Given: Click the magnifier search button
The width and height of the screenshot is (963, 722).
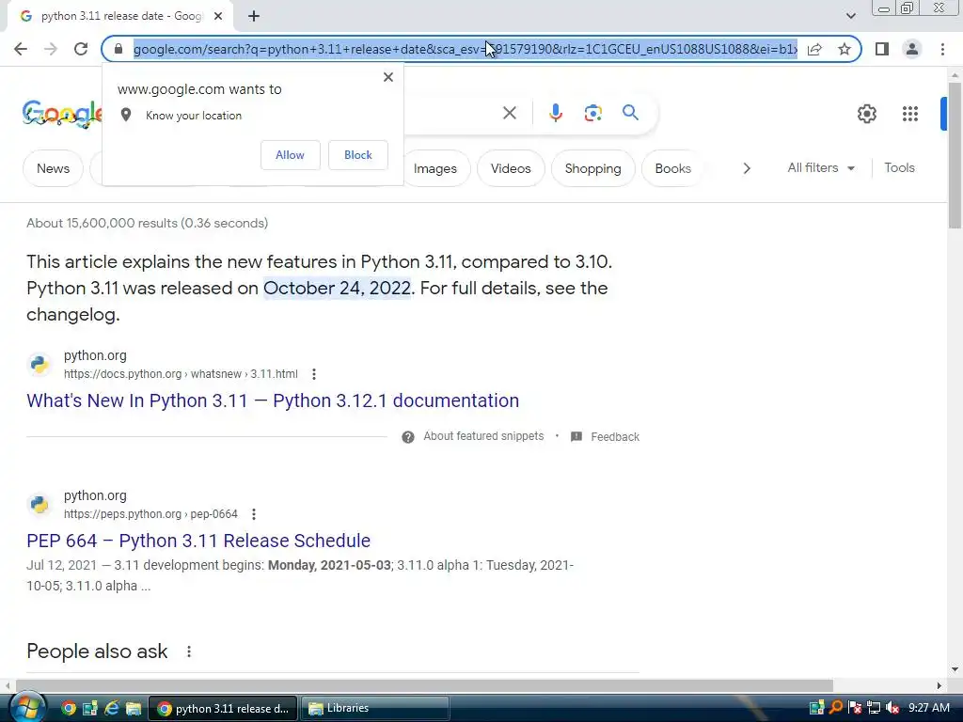Looking at the screenshot, I should pos(630,113).
